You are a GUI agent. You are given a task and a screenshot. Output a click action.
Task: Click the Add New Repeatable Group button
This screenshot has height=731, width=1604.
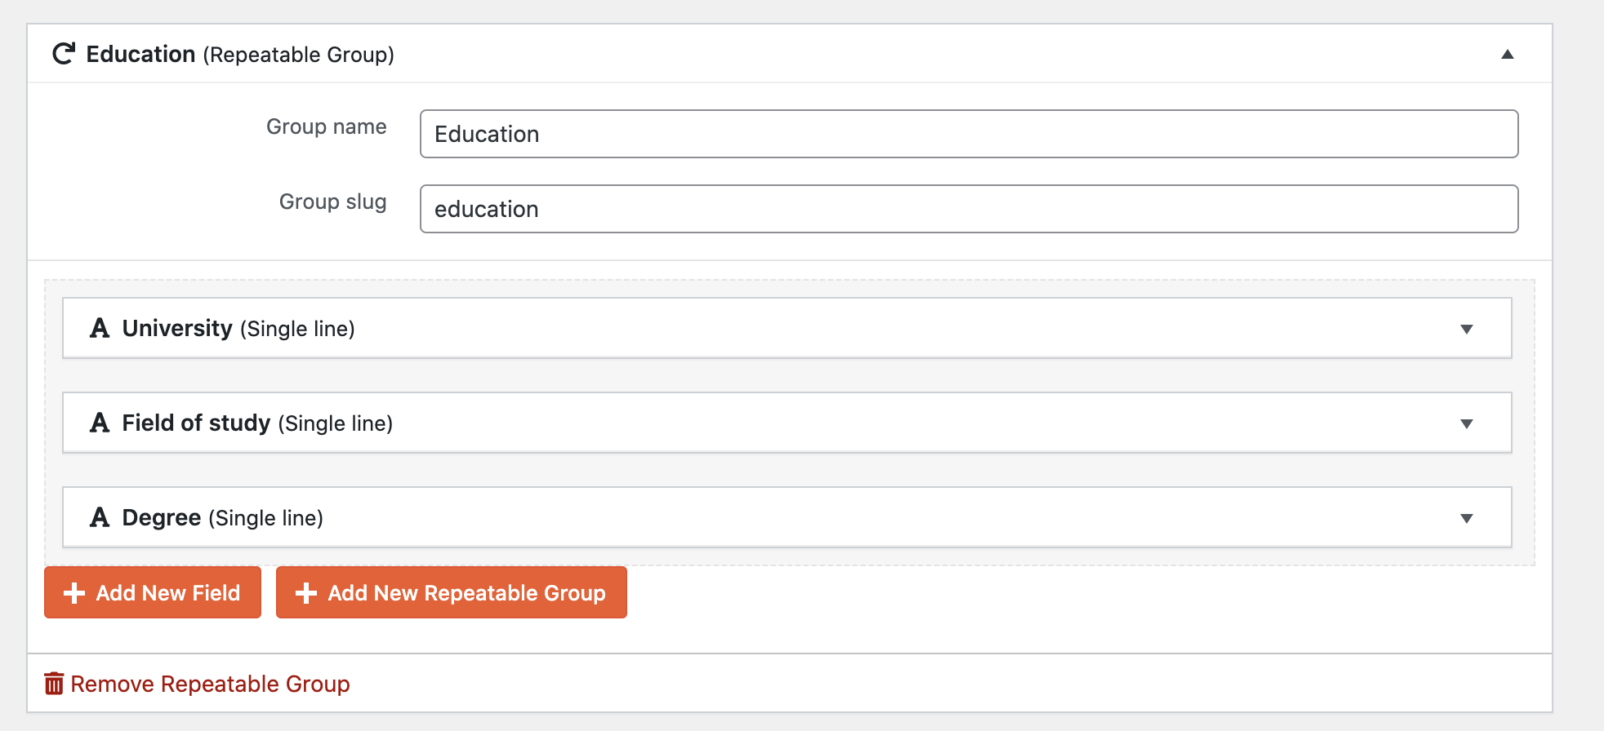click(x=452, y=592)
